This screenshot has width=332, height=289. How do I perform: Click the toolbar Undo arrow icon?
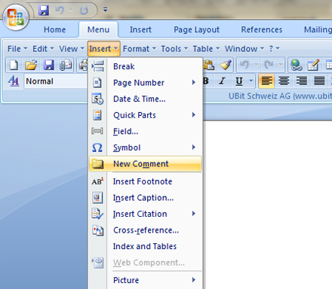244,65
